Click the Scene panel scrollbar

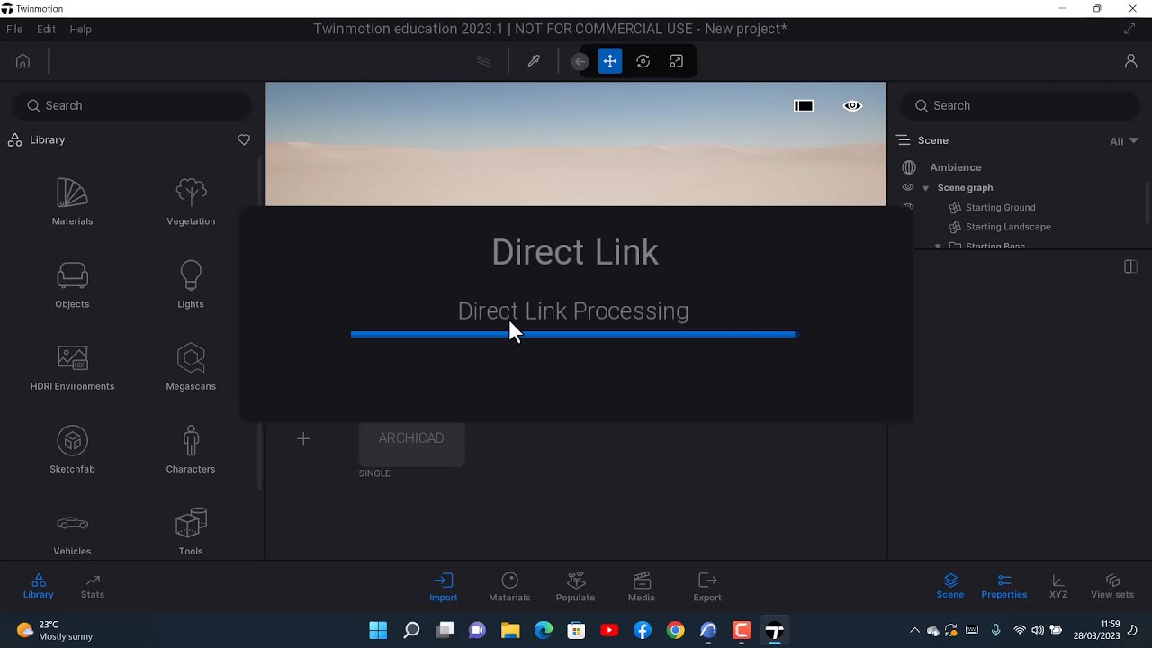(x=1147, y=202)
